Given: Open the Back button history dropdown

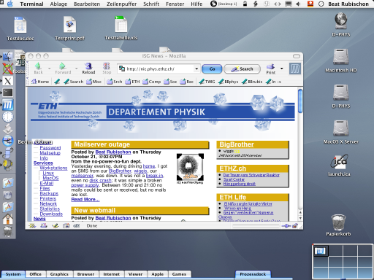Looking at the screenshot, I should [x=49, y=69].
